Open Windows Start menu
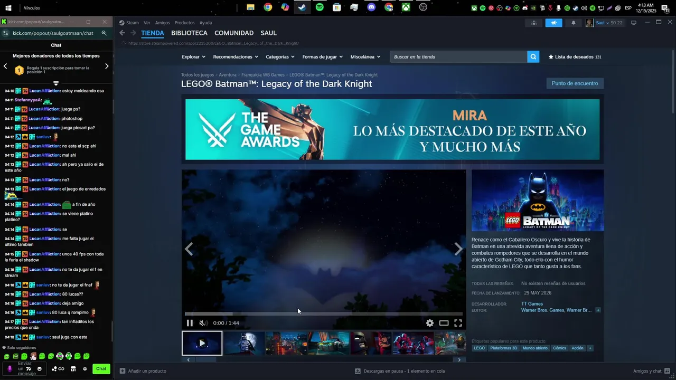This screenshot has height=380, width=676. point(8,7)
